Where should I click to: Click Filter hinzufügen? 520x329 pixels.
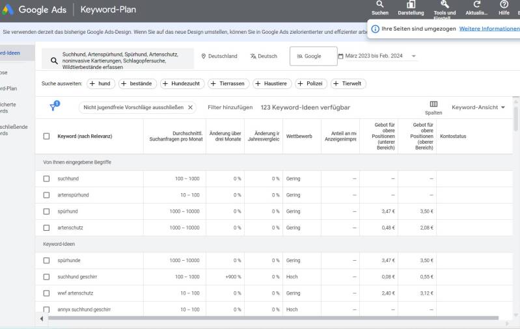[x=230, y=107]
